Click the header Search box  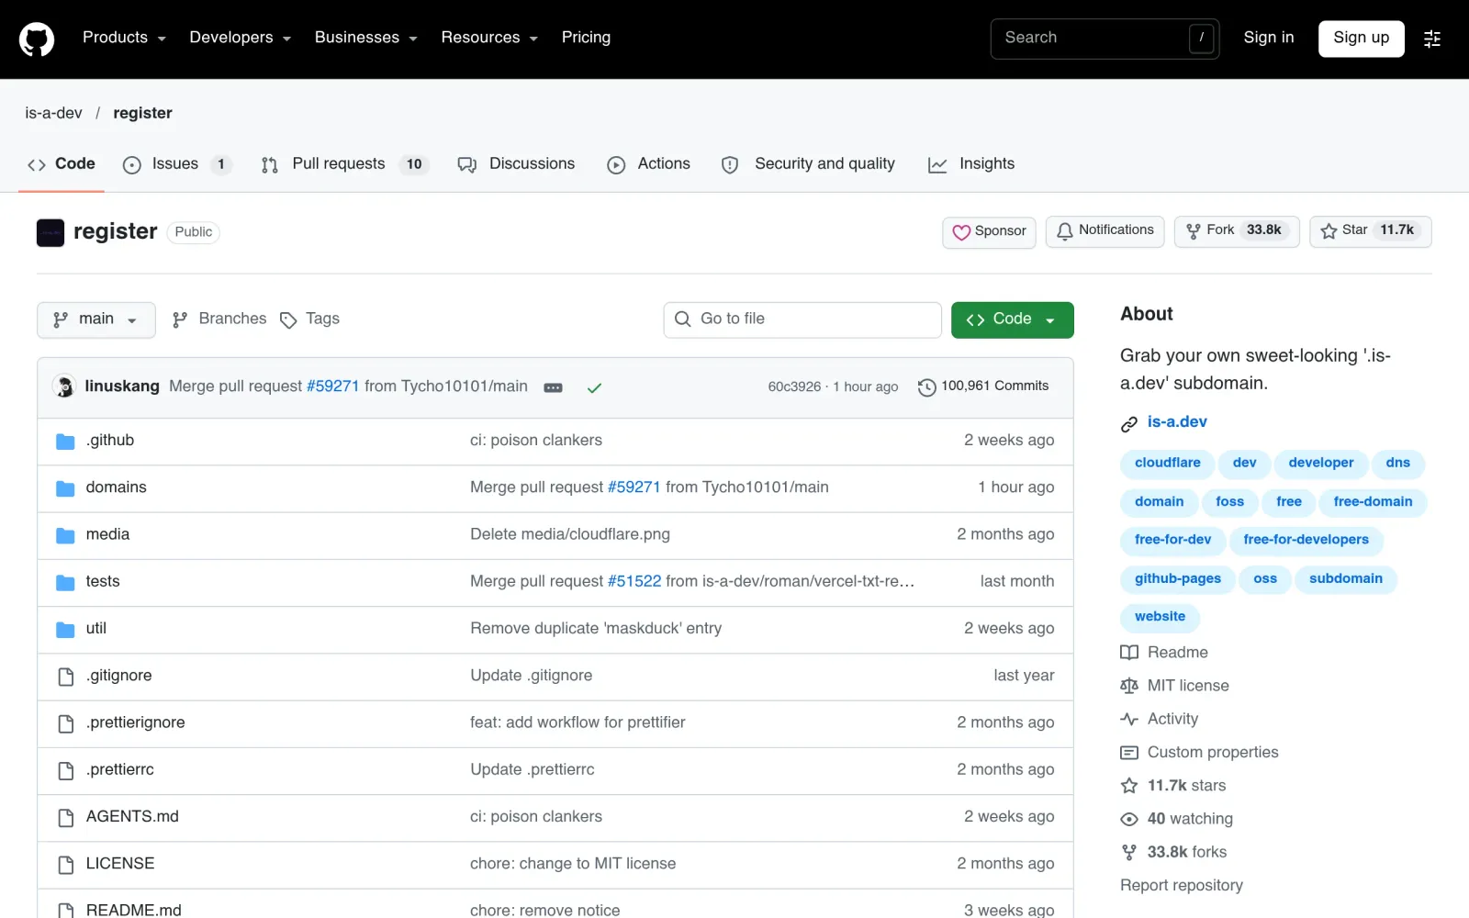(1105, 39)
